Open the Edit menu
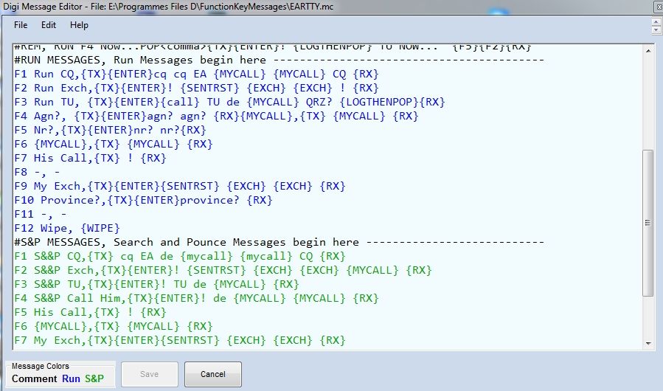The width and height of the screenshot is (663, 391). click(49, 25)
